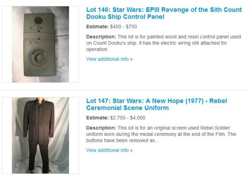
Task: Open the Rebel uniform photo thumbnail
Action: pos(41,135)
